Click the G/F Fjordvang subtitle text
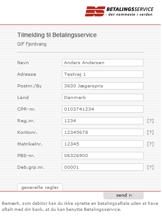 click(32, 44)
